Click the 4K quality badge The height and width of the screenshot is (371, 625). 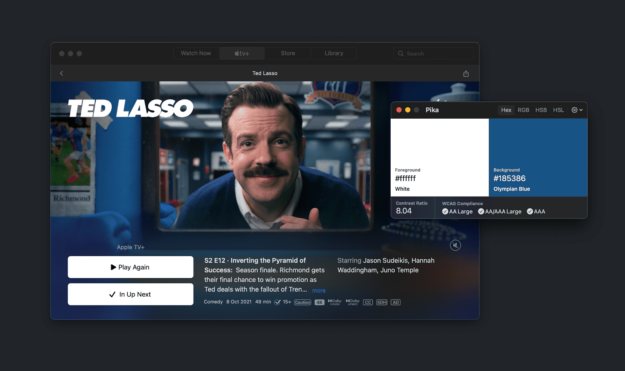point(319,302)
